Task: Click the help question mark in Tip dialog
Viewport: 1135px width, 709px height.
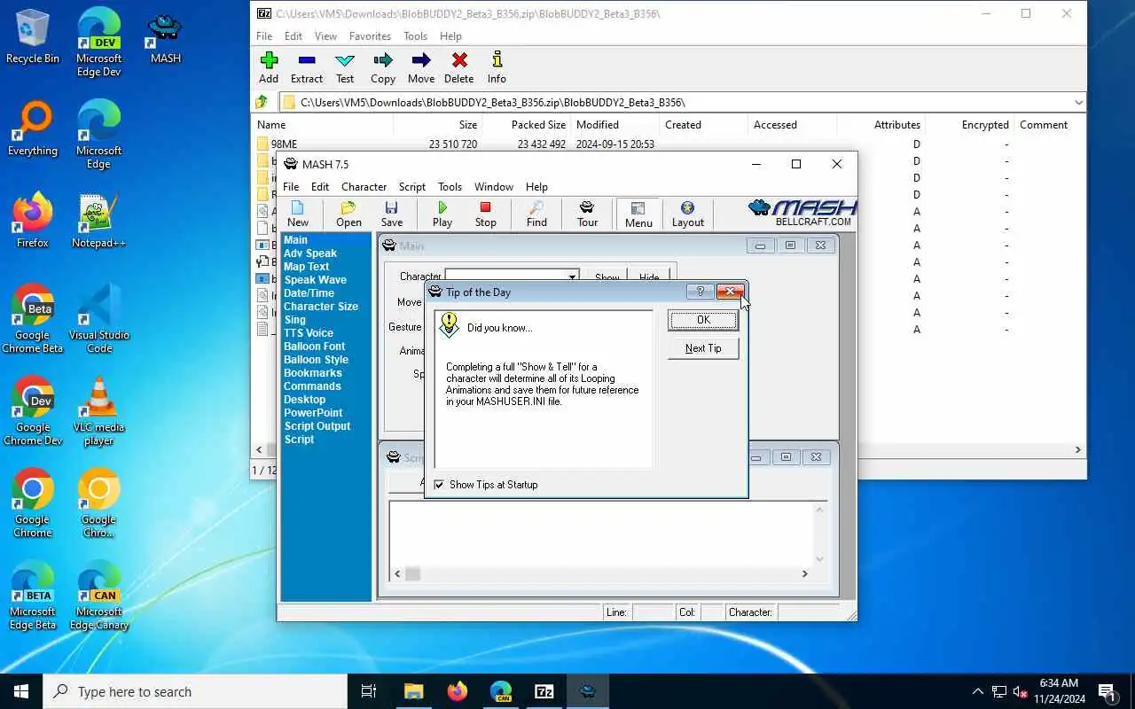Action: click(700, 292)
